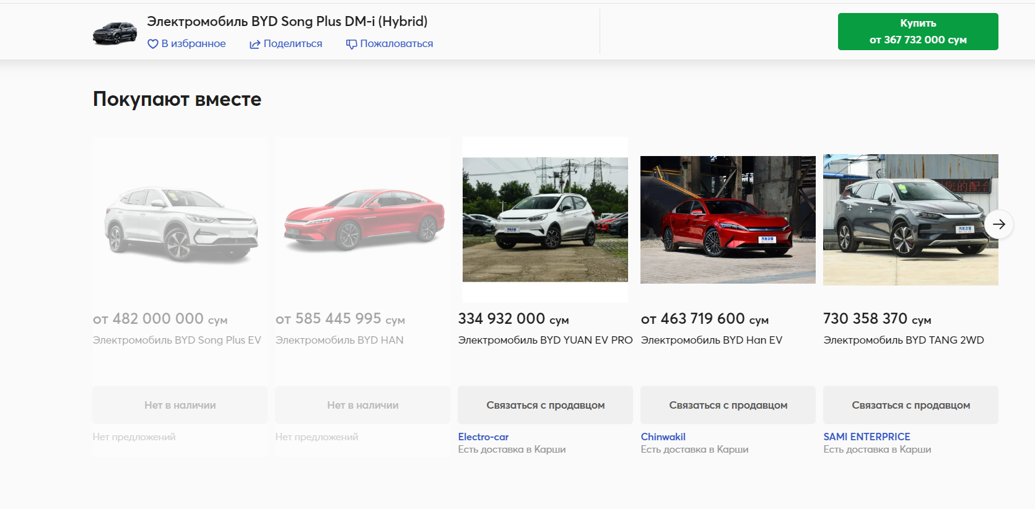Image resolution: width=1035 pixels, height=509 pixels.
Task: Open Электромобиль BYD TANG 2WD title
Action: tap(904, 340)
